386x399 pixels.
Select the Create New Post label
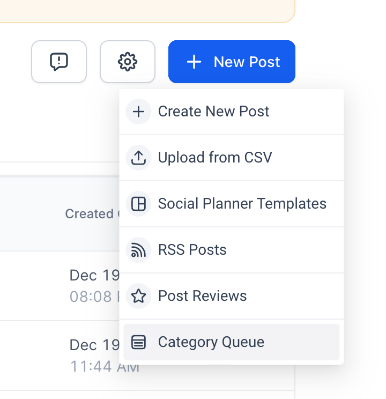[213, 112]
